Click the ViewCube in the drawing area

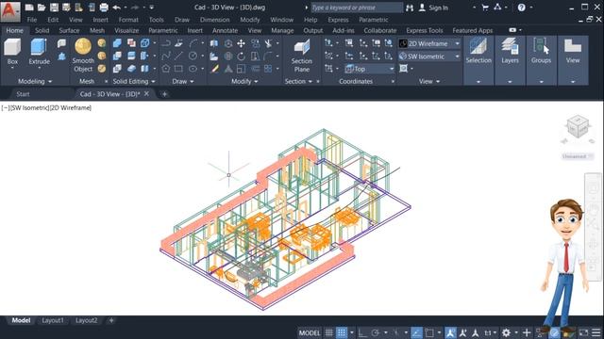(x=578, y=127)
